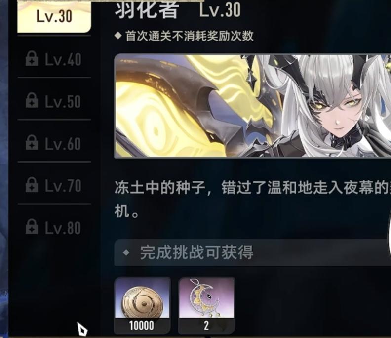Pick the locked Lv.80 difficulty entry
This screenshot has height=338, width=391.
tap(54, 228)
